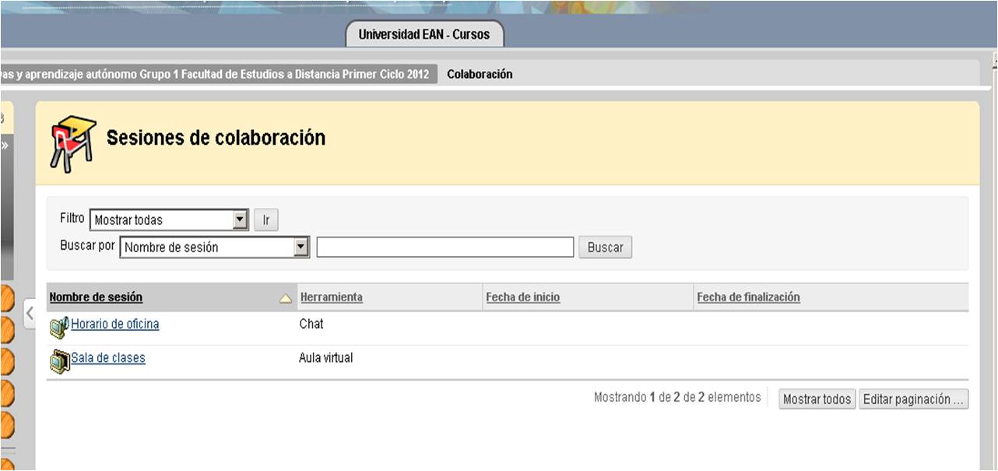Click the Mostrar todos button
This screenshot has height=471, width=998.
(x=817, y=399)
